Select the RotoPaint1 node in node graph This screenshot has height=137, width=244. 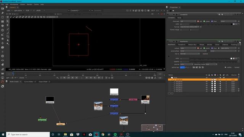[x=42, y=120]
